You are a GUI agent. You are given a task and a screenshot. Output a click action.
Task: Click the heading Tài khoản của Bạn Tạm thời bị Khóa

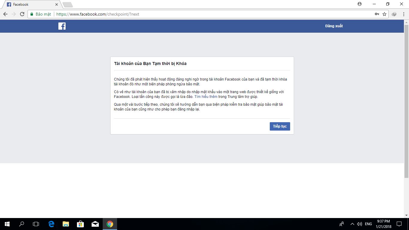150,63
